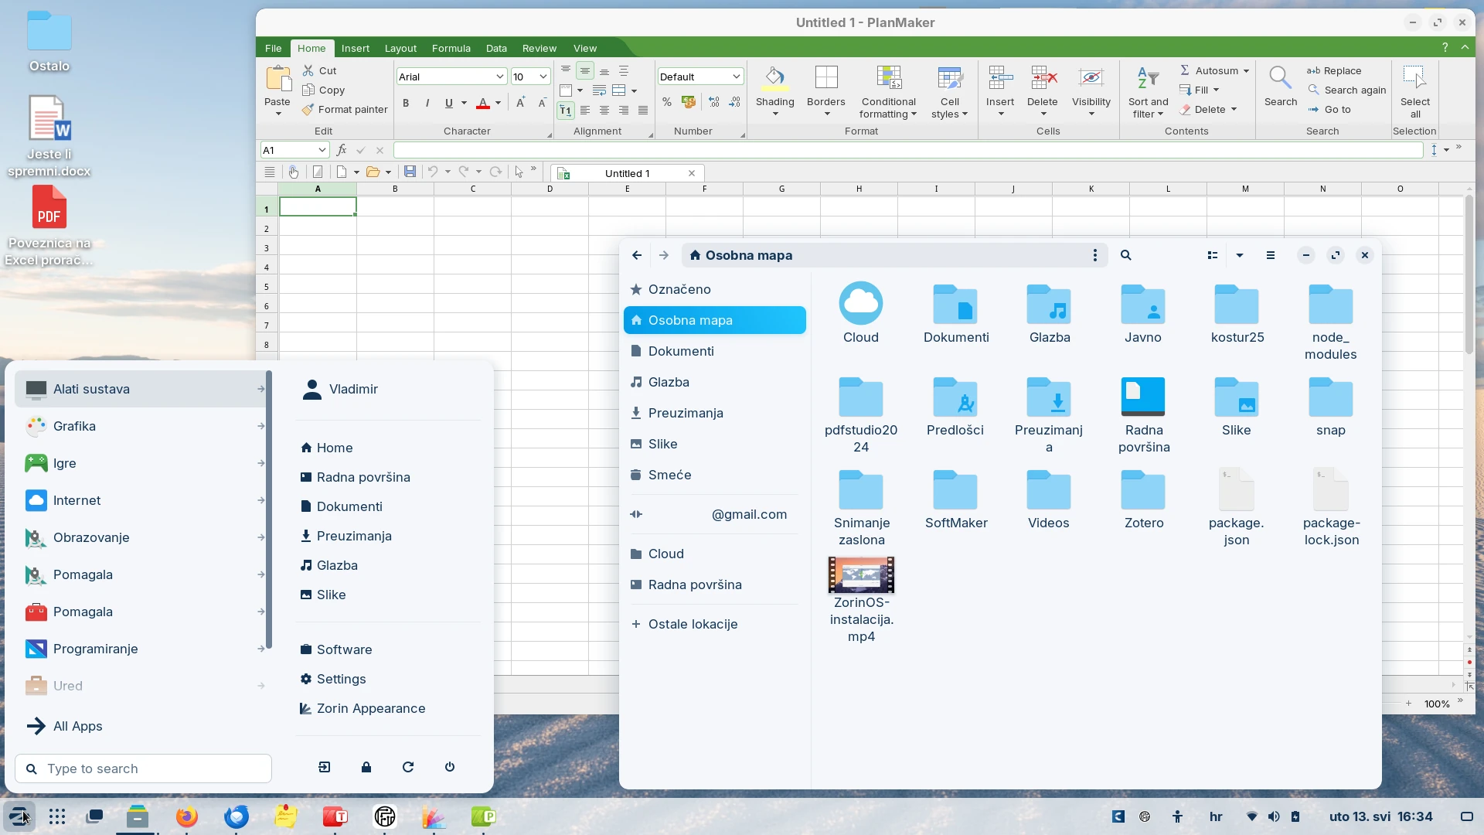
Task: Insert an Autosum formula
Action: (x=1214, y=70)
